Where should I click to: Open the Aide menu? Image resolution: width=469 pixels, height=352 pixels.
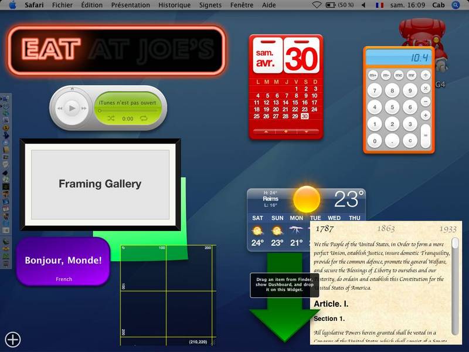pyautogui.click(x=269, y=5)
